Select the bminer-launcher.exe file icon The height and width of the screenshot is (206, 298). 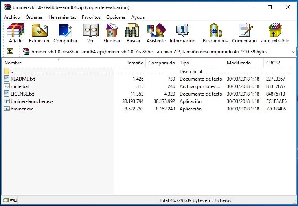[6, 101]
